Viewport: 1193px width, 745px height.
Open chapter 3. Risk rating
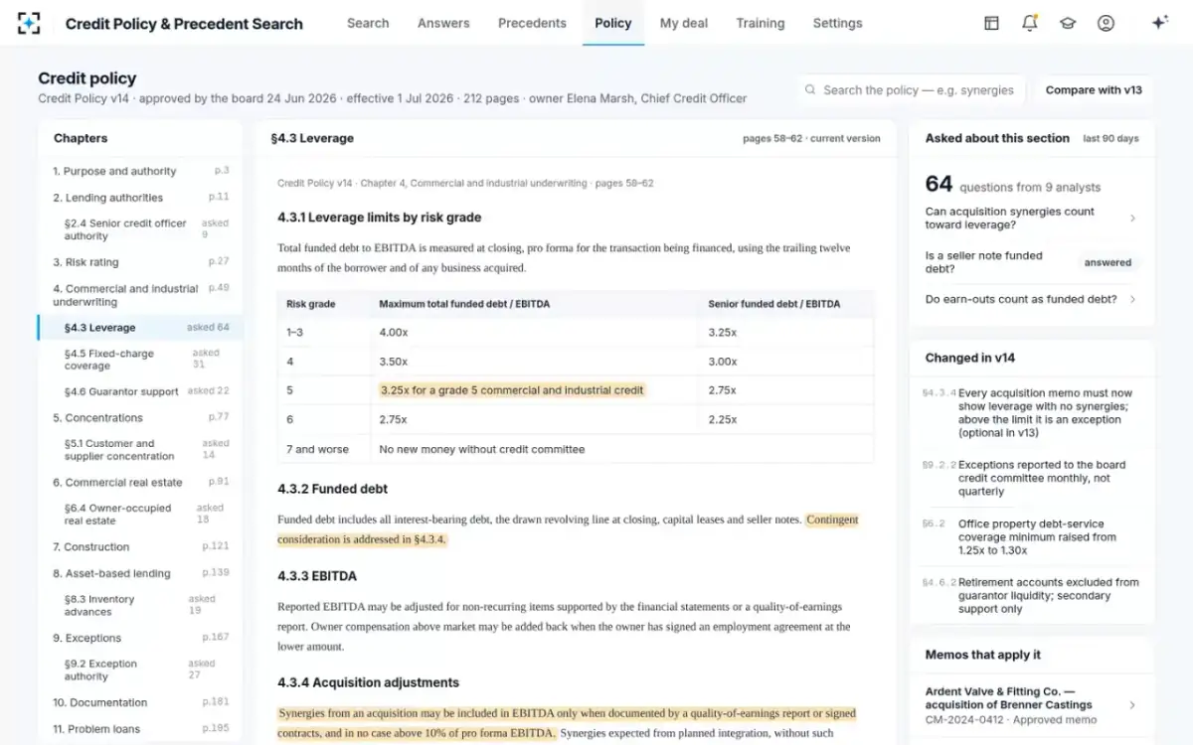pyautogui.click(x=140, y=262)
